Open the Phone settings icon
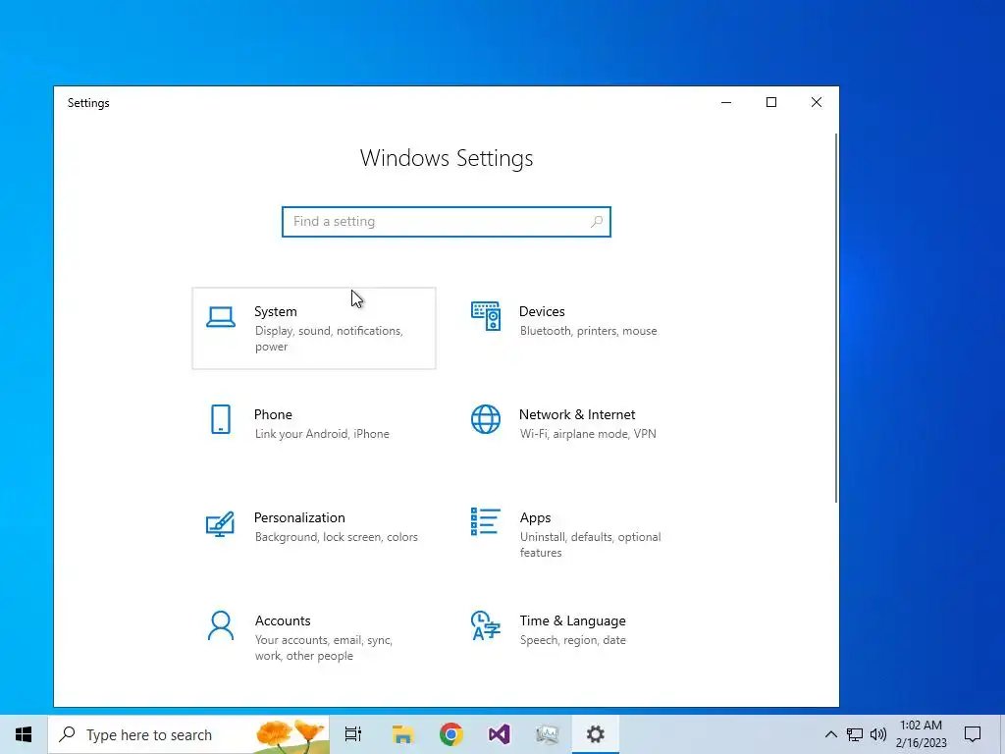The width and height of the screenshot is (1005, 754). click(x=221, y=419)
